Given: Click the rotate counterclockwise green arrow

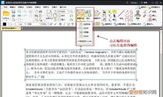Looking at the screenshot, I should point(71,16).
